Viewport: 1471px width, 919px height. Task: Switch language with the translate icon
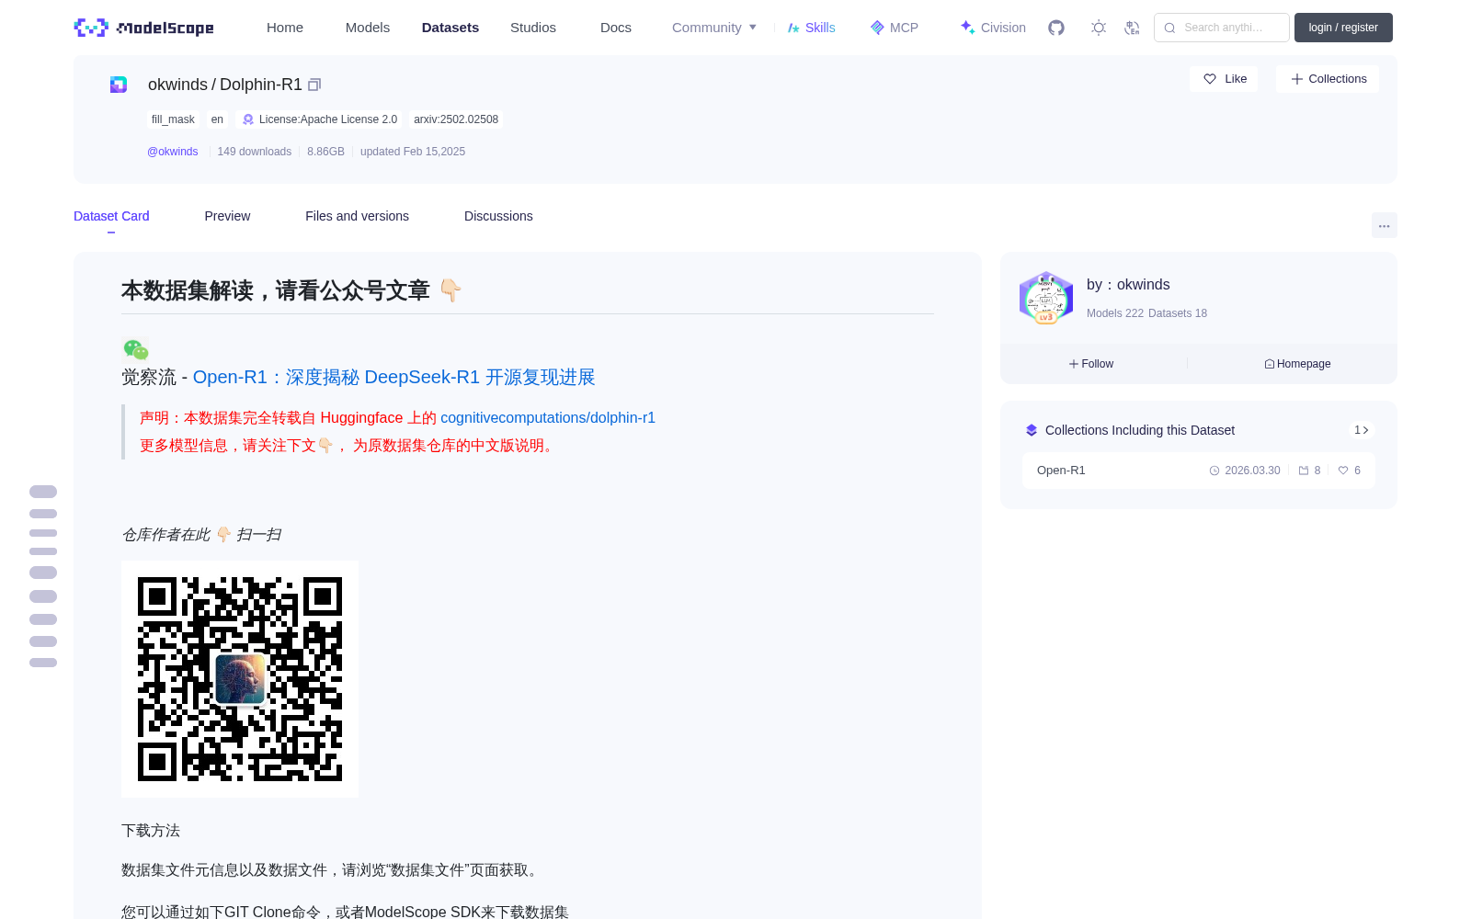1133,28
